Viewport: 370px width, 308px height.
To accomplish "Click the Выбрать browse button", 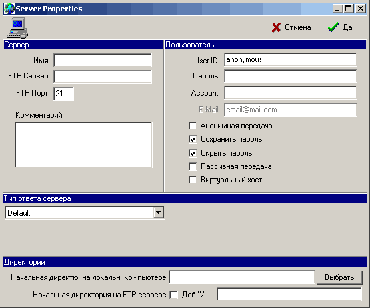I will pyautogui.click(x=339, y=277).
